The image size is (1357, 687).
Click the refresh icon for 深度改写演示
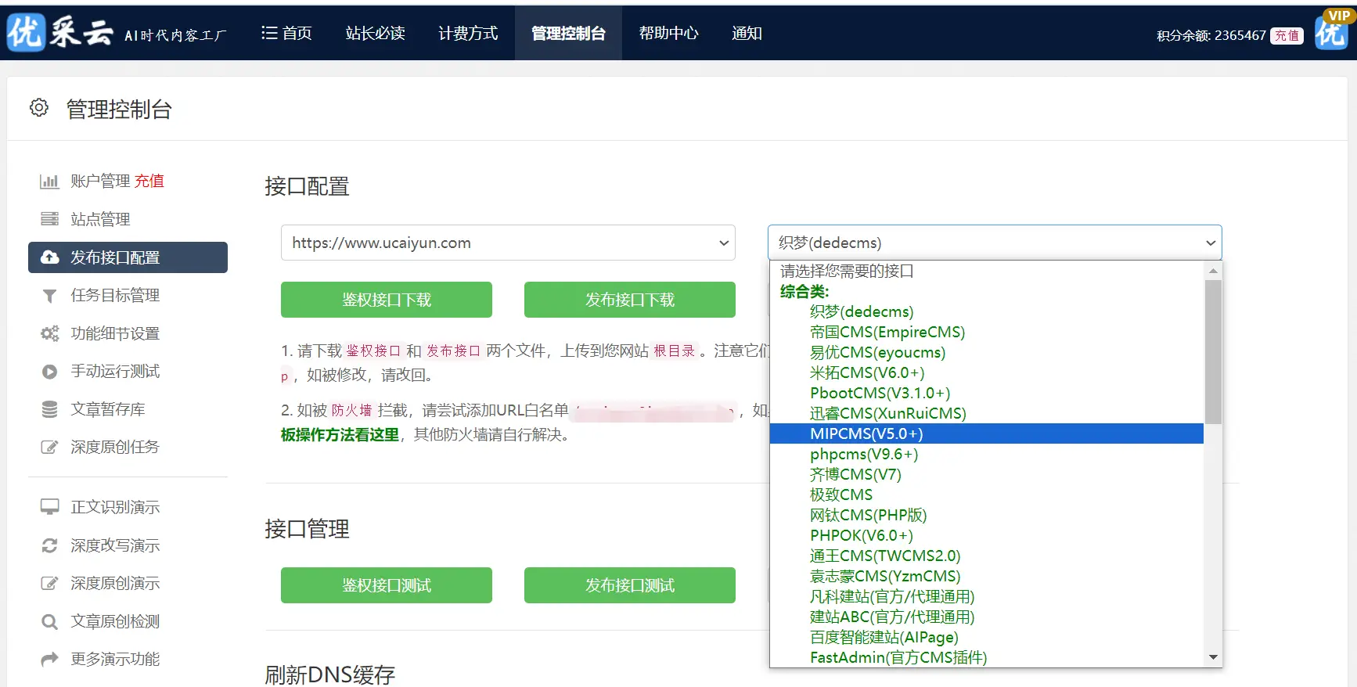pyautogui.click(x=49, y=545)
